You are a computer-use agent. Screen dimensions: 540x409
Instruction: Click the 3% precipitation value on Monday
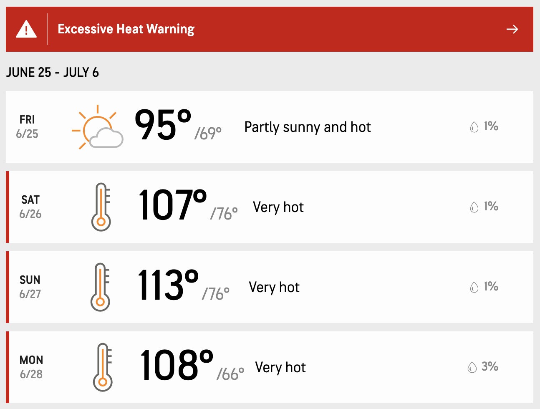click(x=490, y=367)
